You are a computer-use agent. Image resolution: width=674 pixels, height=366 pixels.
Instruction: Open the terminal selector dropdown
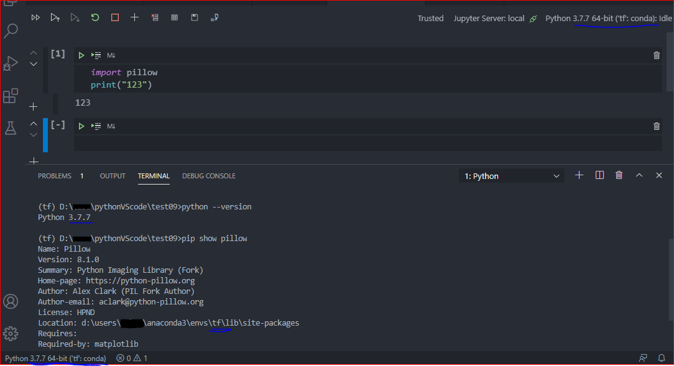(x=511, y=175)
